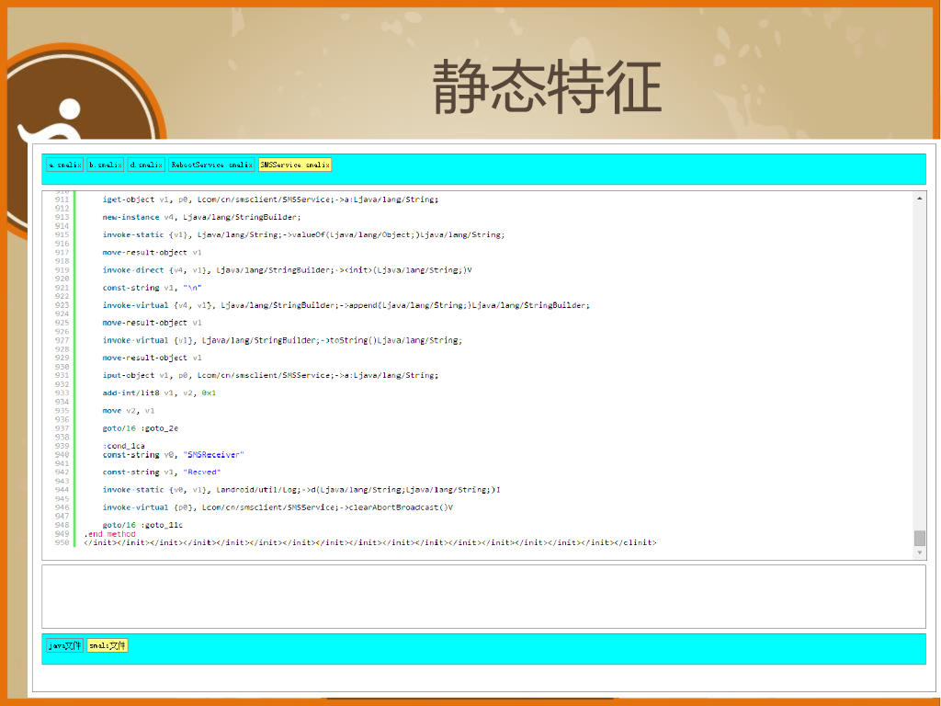
Task: Click the code scrollbar down arrow
Action: point(919,553)
